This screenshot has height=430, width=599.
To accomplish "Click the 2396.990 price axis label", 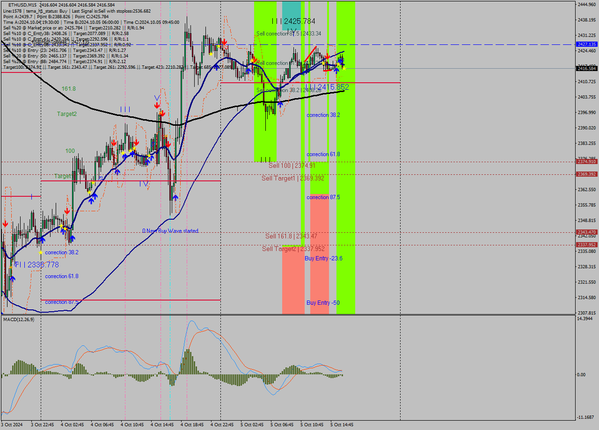I will (587, 112).
